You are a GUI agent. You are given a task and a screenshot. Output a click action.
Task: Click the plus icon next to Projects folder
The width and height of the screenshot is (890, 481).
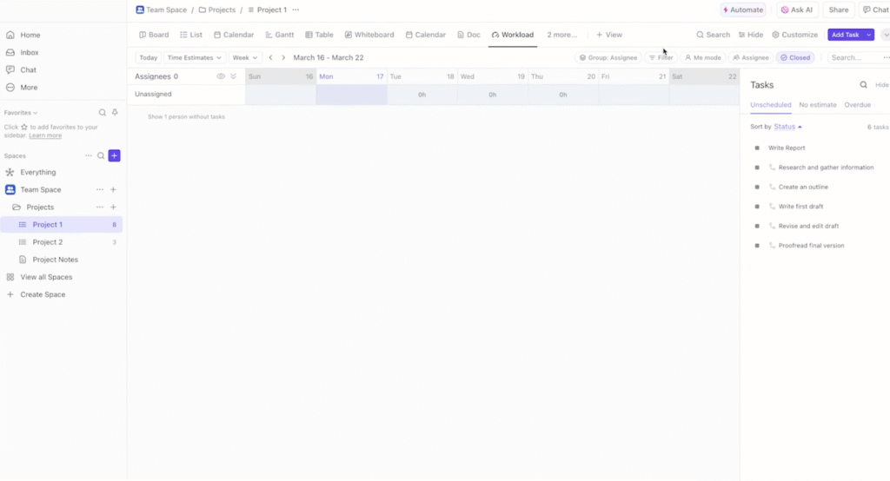(113, 208)
